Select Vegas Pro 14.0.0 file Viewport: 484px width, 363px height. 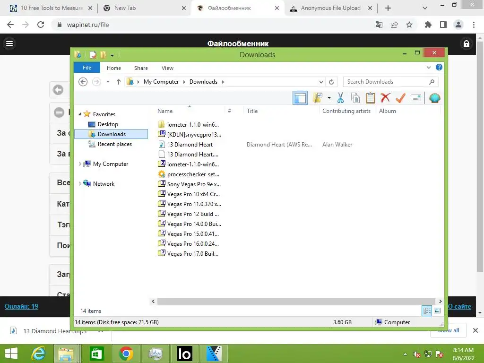(x=190, y=224)
